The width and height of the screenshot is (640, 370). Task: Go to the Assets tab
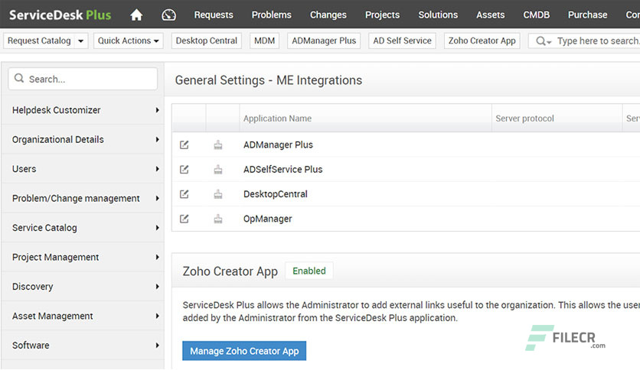(490, 15)
